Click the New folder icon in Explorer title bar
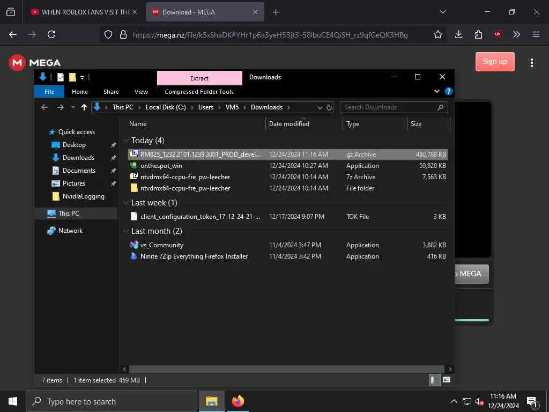The height and width of the screenshot is (412, 549). 72,77
